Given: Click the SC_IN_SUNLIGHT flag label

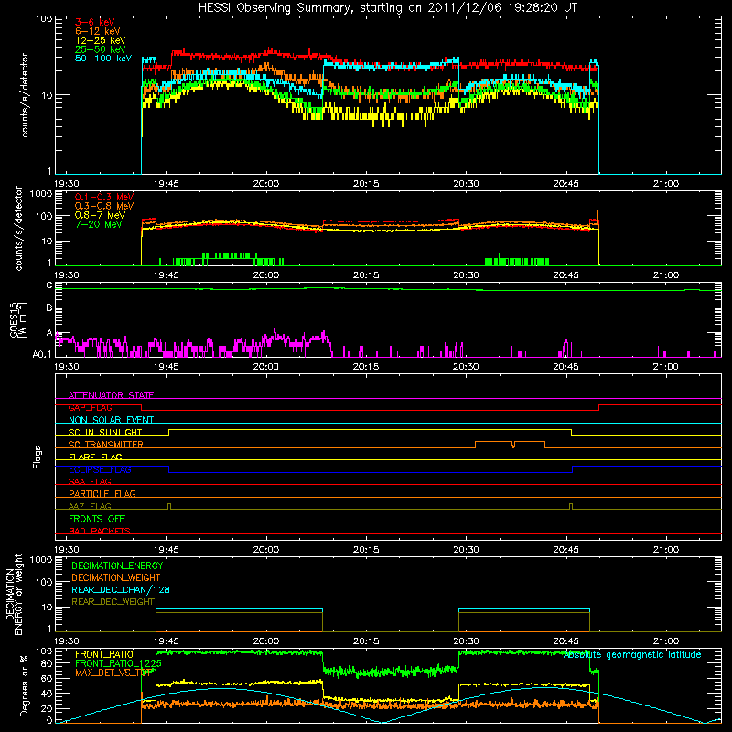Looking at the screenshot, I should (x=105, y=432).
